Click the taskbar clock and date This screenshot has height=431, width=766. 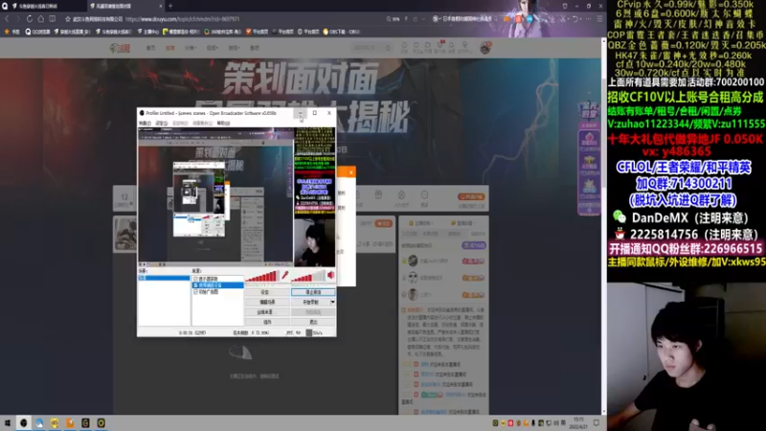[578, 422]
